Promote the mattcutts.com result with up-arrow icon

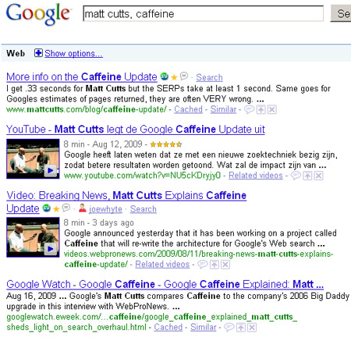point(261,109)
